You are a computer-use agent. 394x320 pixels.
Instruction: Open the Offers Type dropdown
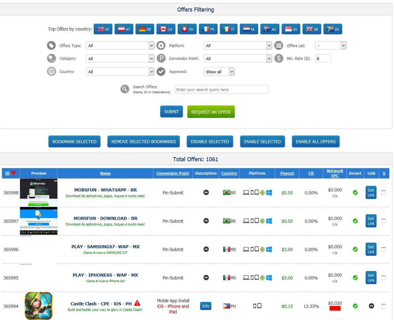[120, 46]
